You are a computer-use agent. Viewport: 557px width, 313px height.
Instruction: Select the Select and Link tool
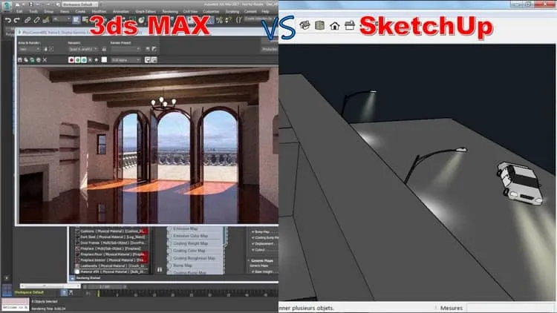[x=27, y=20]
